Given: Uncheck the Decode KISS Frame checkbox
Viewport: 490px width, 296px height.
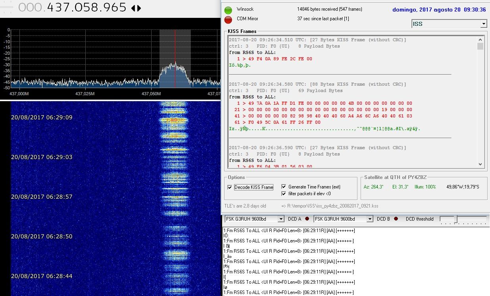Looking at the screenshot, I should (230, 187).
